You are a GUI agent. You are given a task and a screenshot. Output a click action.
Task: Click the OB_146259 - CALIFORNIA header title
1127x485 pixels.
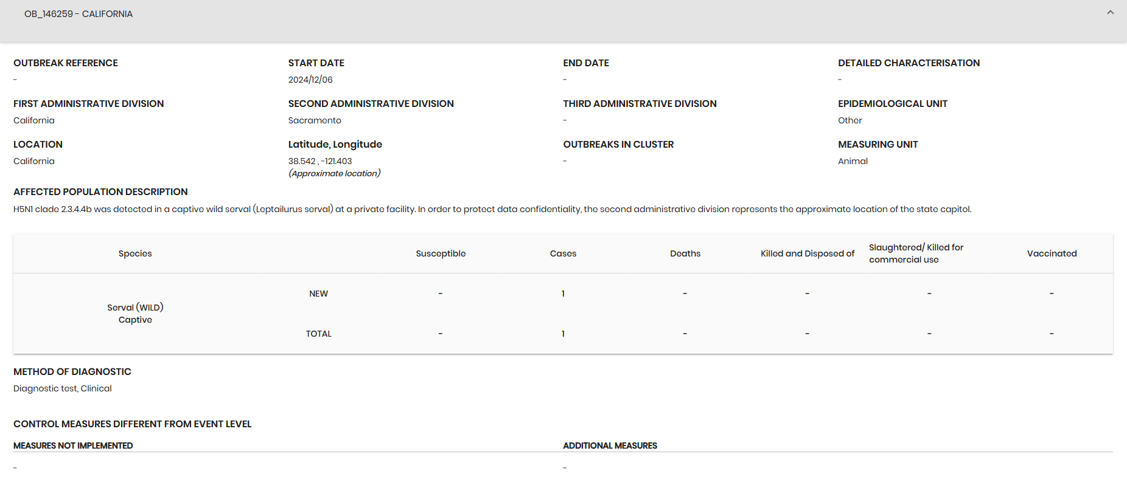(79, 14)
